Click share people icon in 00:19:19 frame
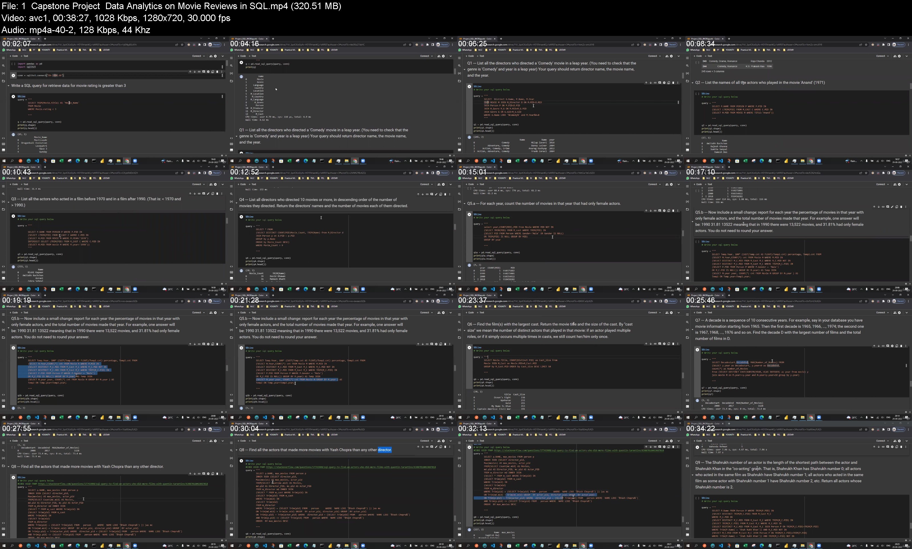Image resolution: width=912 pixels, height=549 pixels. coord(211,313)
